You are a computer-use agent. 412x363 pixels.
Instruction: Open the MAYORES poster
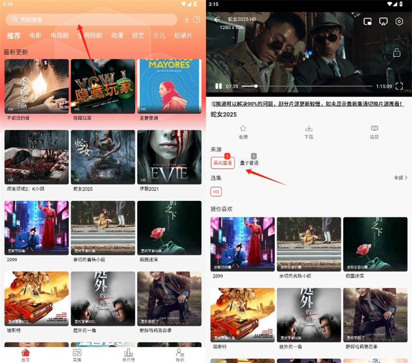point(169,86)
